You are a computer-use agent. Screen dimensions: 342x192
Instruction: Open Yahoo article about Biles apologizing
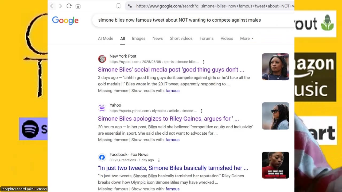point(168,119)
